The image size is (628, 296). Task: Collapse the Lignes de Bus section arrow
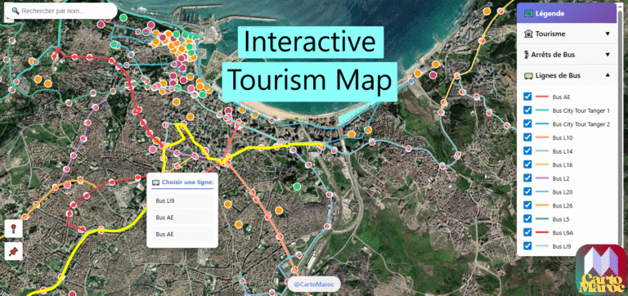coord(608,75)
